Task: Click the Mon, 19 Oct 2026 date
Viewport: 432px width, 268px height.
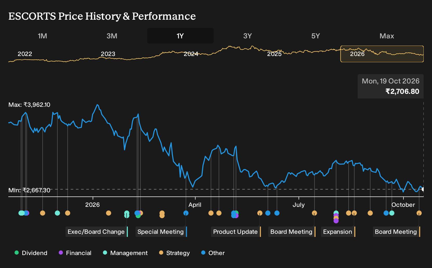Action: click(x=391, y=81)
